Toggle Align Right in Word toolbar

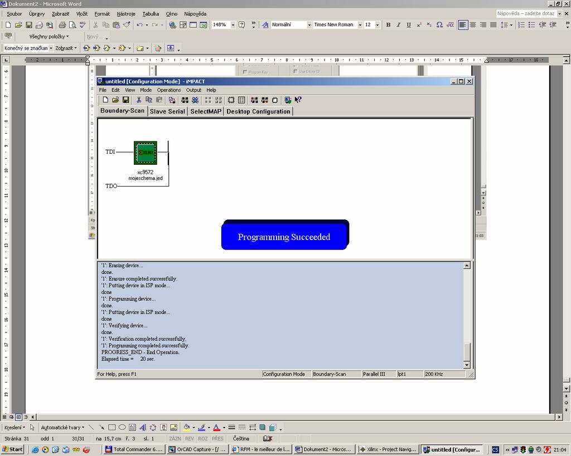(483, 24)
